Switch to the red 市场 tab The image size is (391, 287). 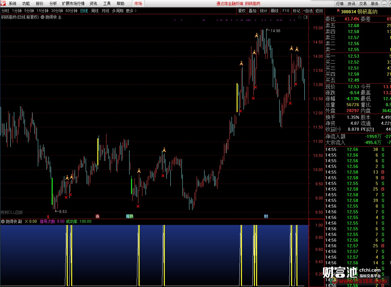pos(138,3)
